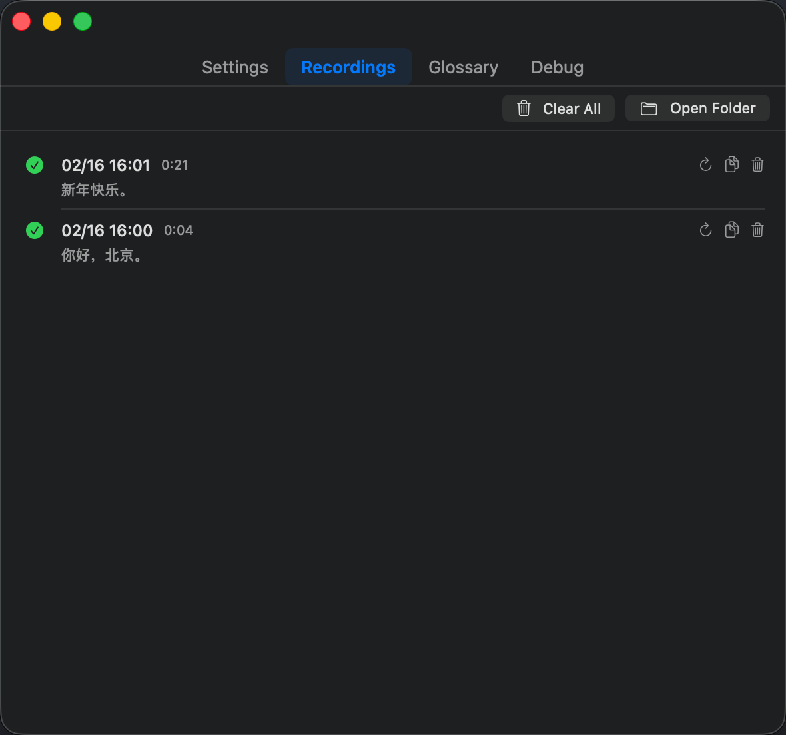Retry transcription of the 16:00 recording

tap(705, 230)
